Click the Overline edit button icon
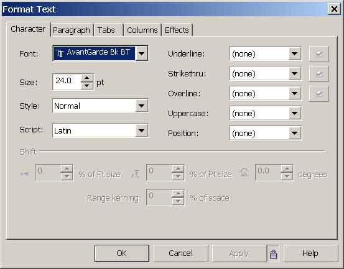Image resolution: width=344 pixels, height=269 pixels. coord(318,94)
